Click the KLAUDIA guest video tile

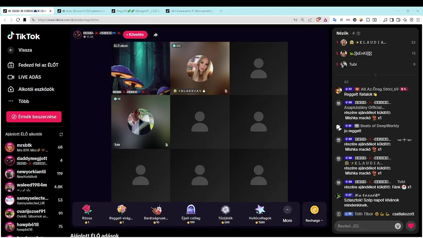click(200, 68)
